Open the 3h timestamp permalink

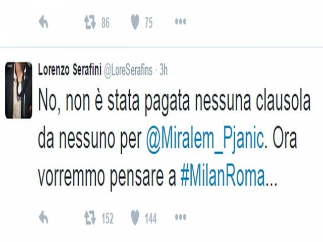(164, 71)
